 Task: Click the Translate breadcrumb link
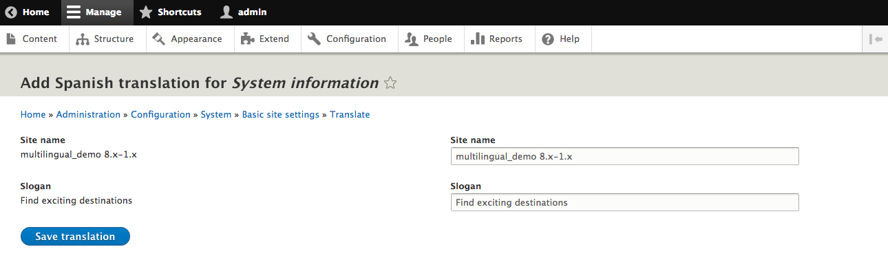[350, 115]
